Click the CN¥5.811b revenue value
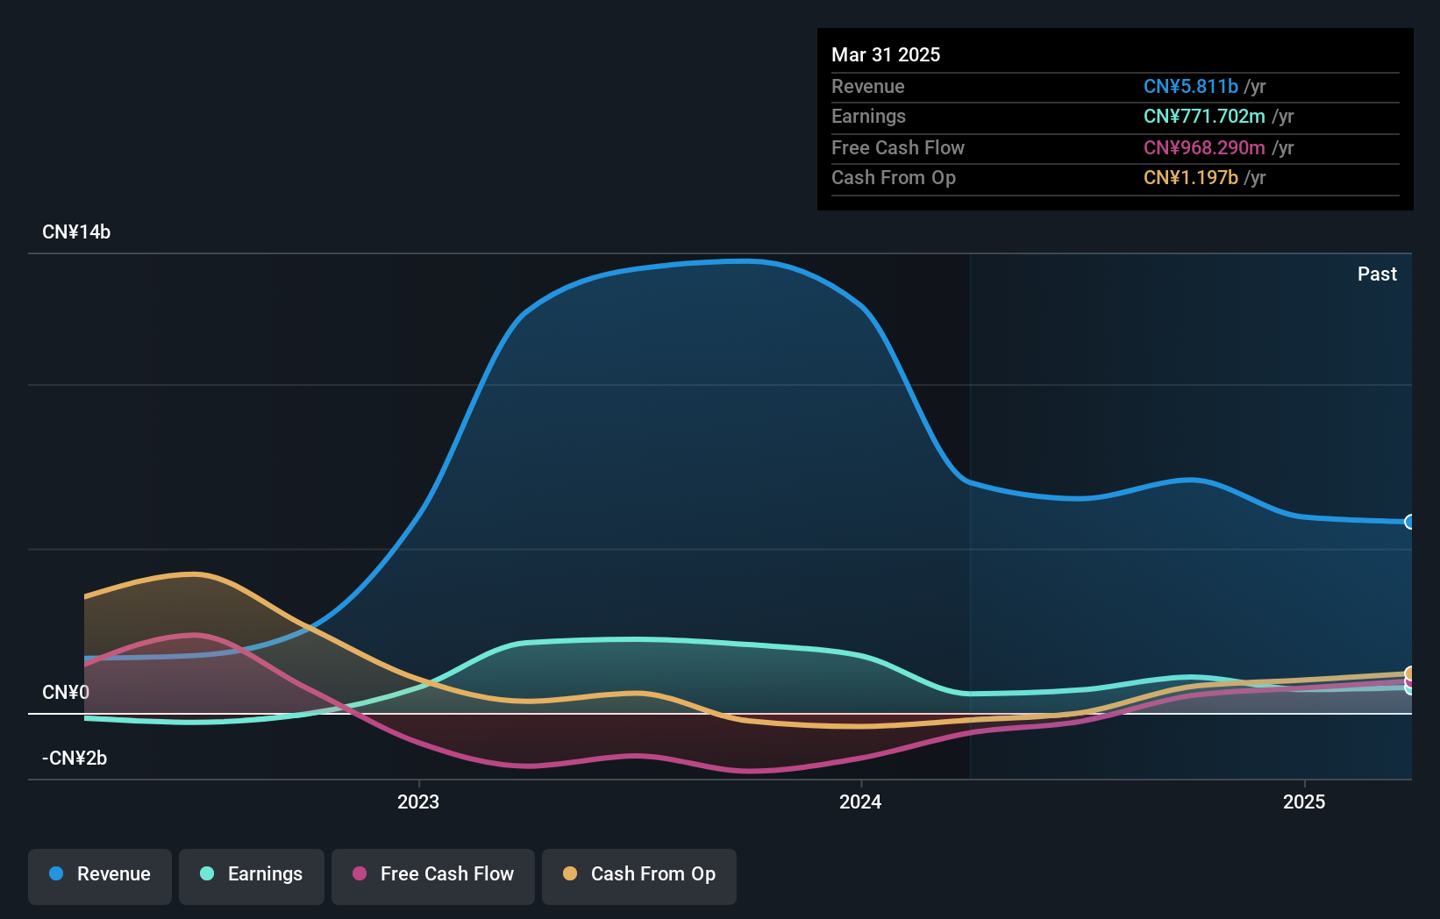Screen dimensions: 1440x919 pyautogui.click(x=1191, y=86)
